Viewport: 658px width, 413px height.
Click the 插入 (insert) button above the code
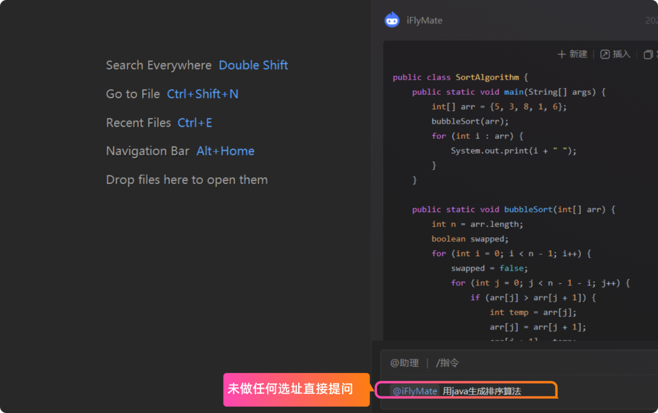615,54
